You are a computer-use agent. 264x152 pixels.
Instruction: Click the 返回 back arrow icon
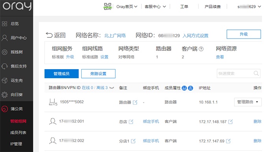click(49, 35)
